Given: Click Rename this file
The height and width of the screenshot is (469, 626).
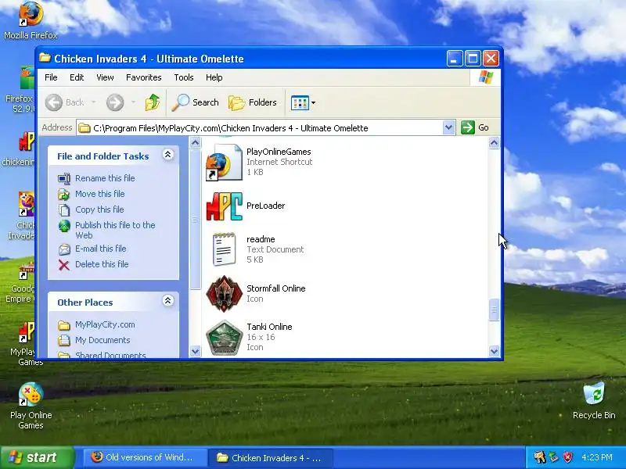Looking at the screenshot, I should pyautogui.click(x=105, y=178).
